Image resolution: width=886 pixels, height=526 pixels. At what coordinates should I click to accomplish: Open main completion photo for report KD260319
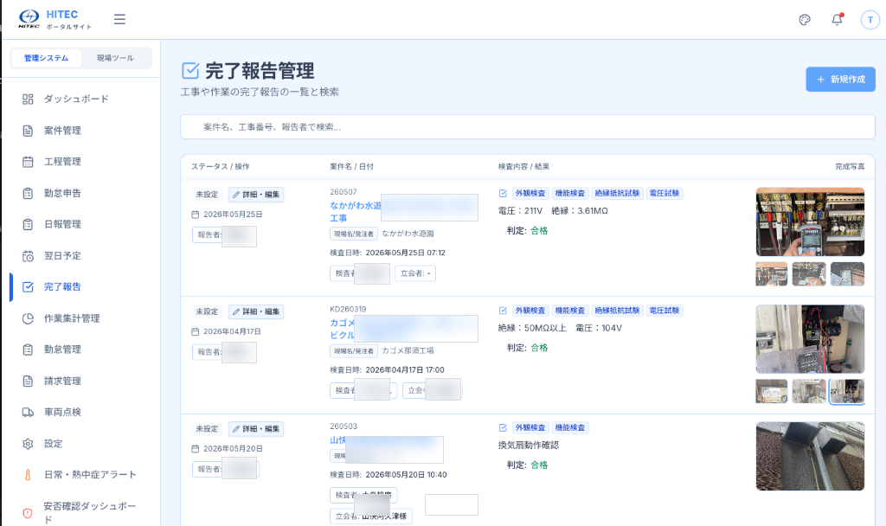tap(810, 339)
